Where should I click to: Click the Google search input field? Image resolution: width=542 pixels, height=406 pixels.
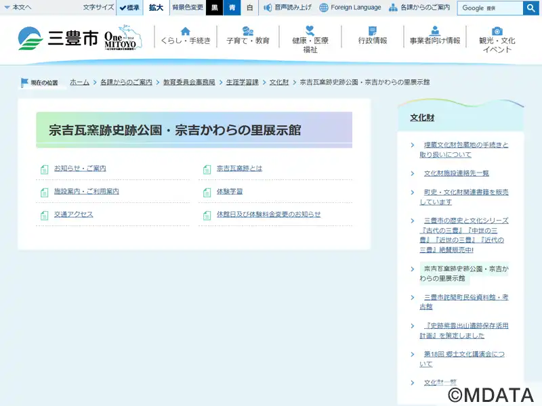[491, 8]
